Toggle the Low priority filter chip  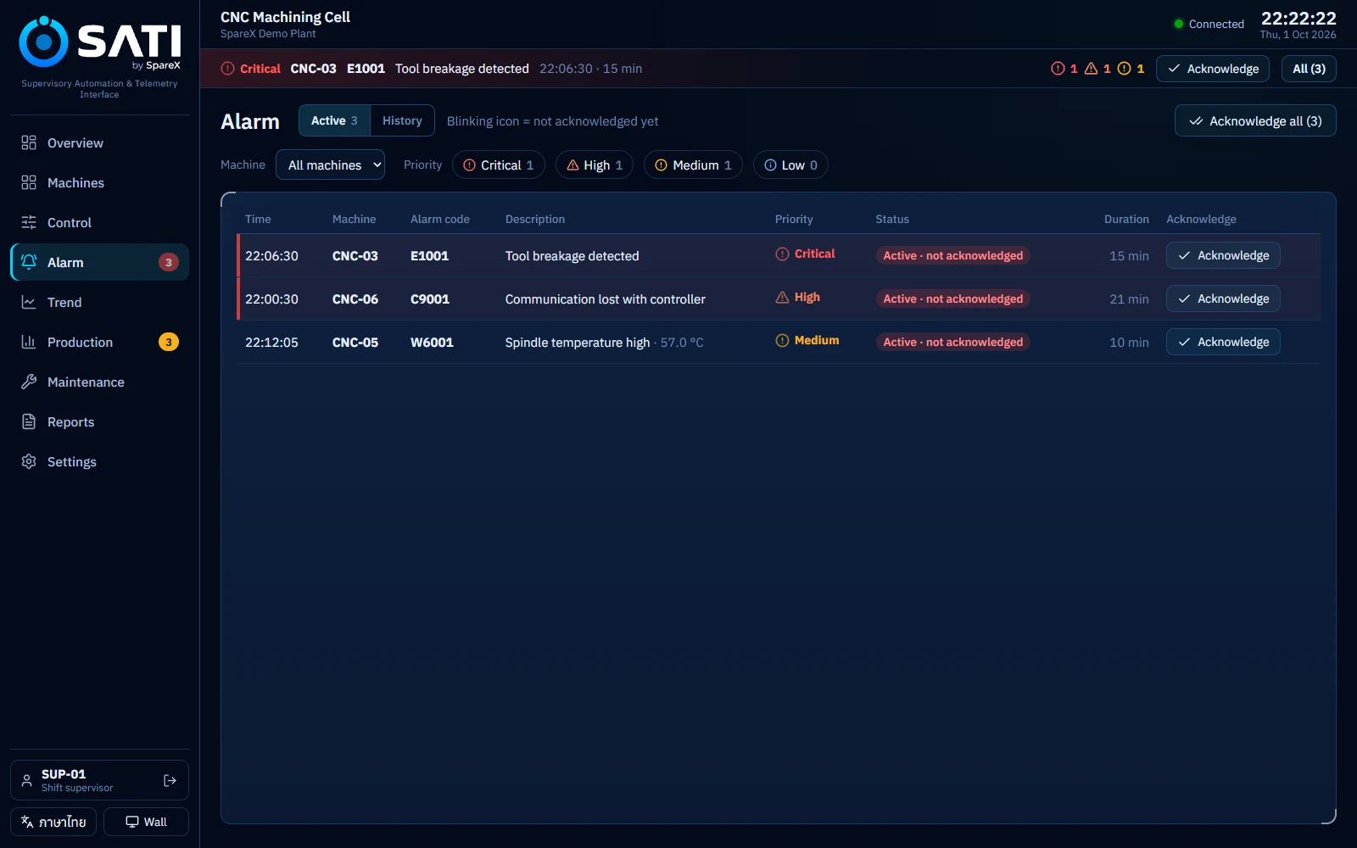click(x=790, y=165)
